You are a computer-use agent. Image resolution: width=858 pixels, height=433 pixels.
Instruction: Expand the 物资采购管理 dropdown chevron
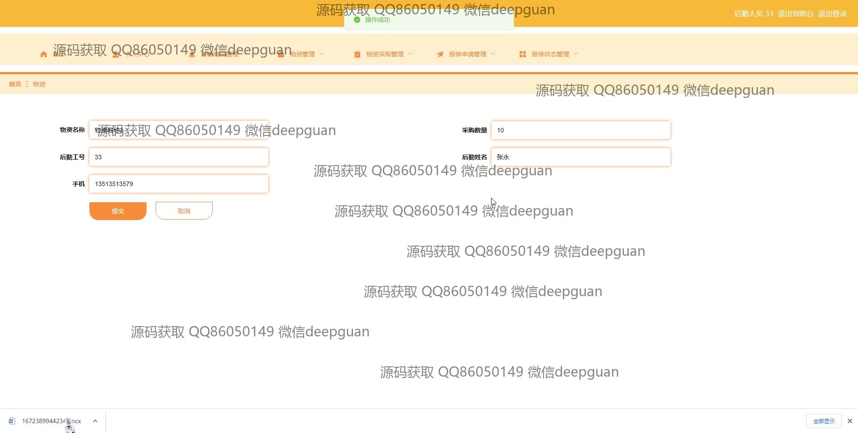pos(410,54)
